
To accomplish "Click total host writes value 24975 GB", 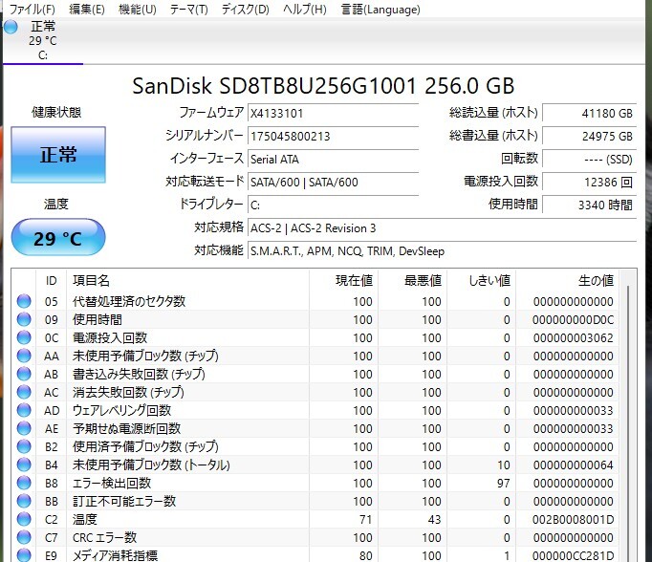I will (589, 137).
